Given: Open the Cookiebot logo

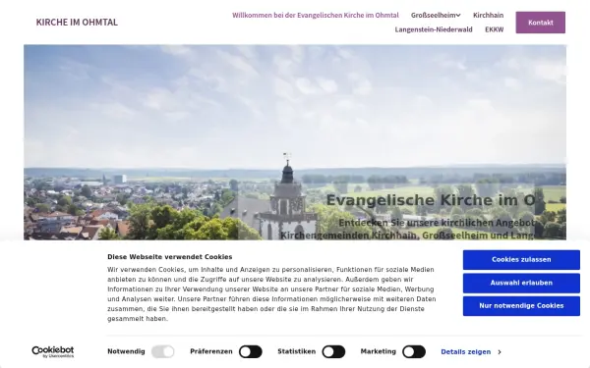Looking at the screenshot, I should [x=53, y=352].
